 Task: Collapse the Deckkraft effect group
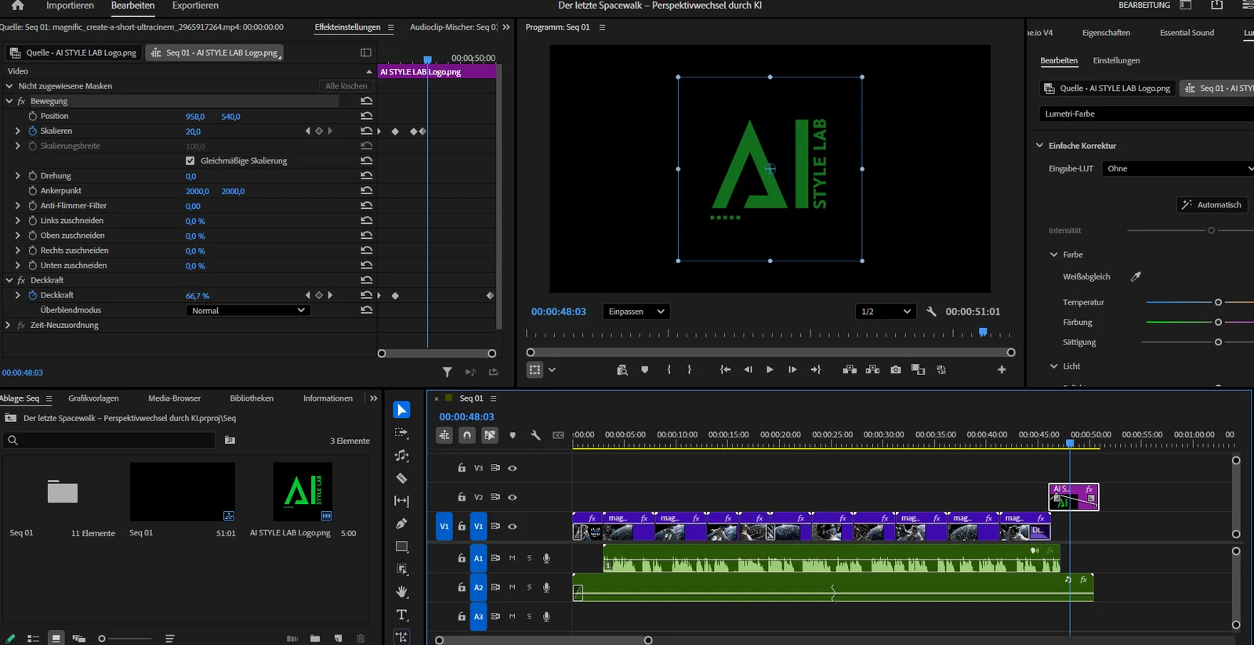click(9, 280)
